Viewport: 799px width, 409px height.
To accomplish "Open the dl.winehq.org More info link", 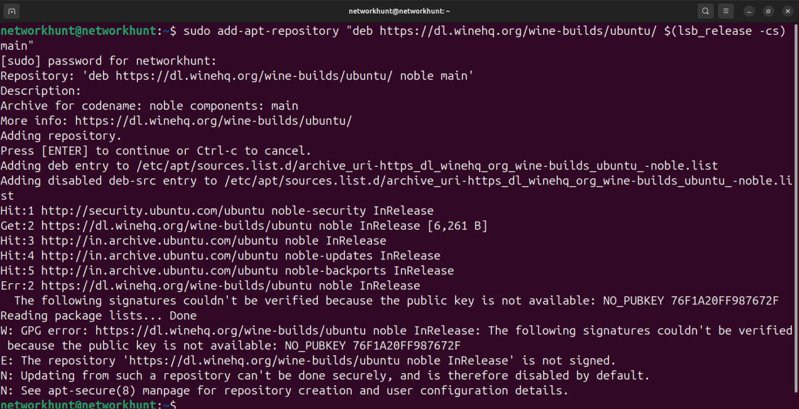I will [x=213, y=120].
